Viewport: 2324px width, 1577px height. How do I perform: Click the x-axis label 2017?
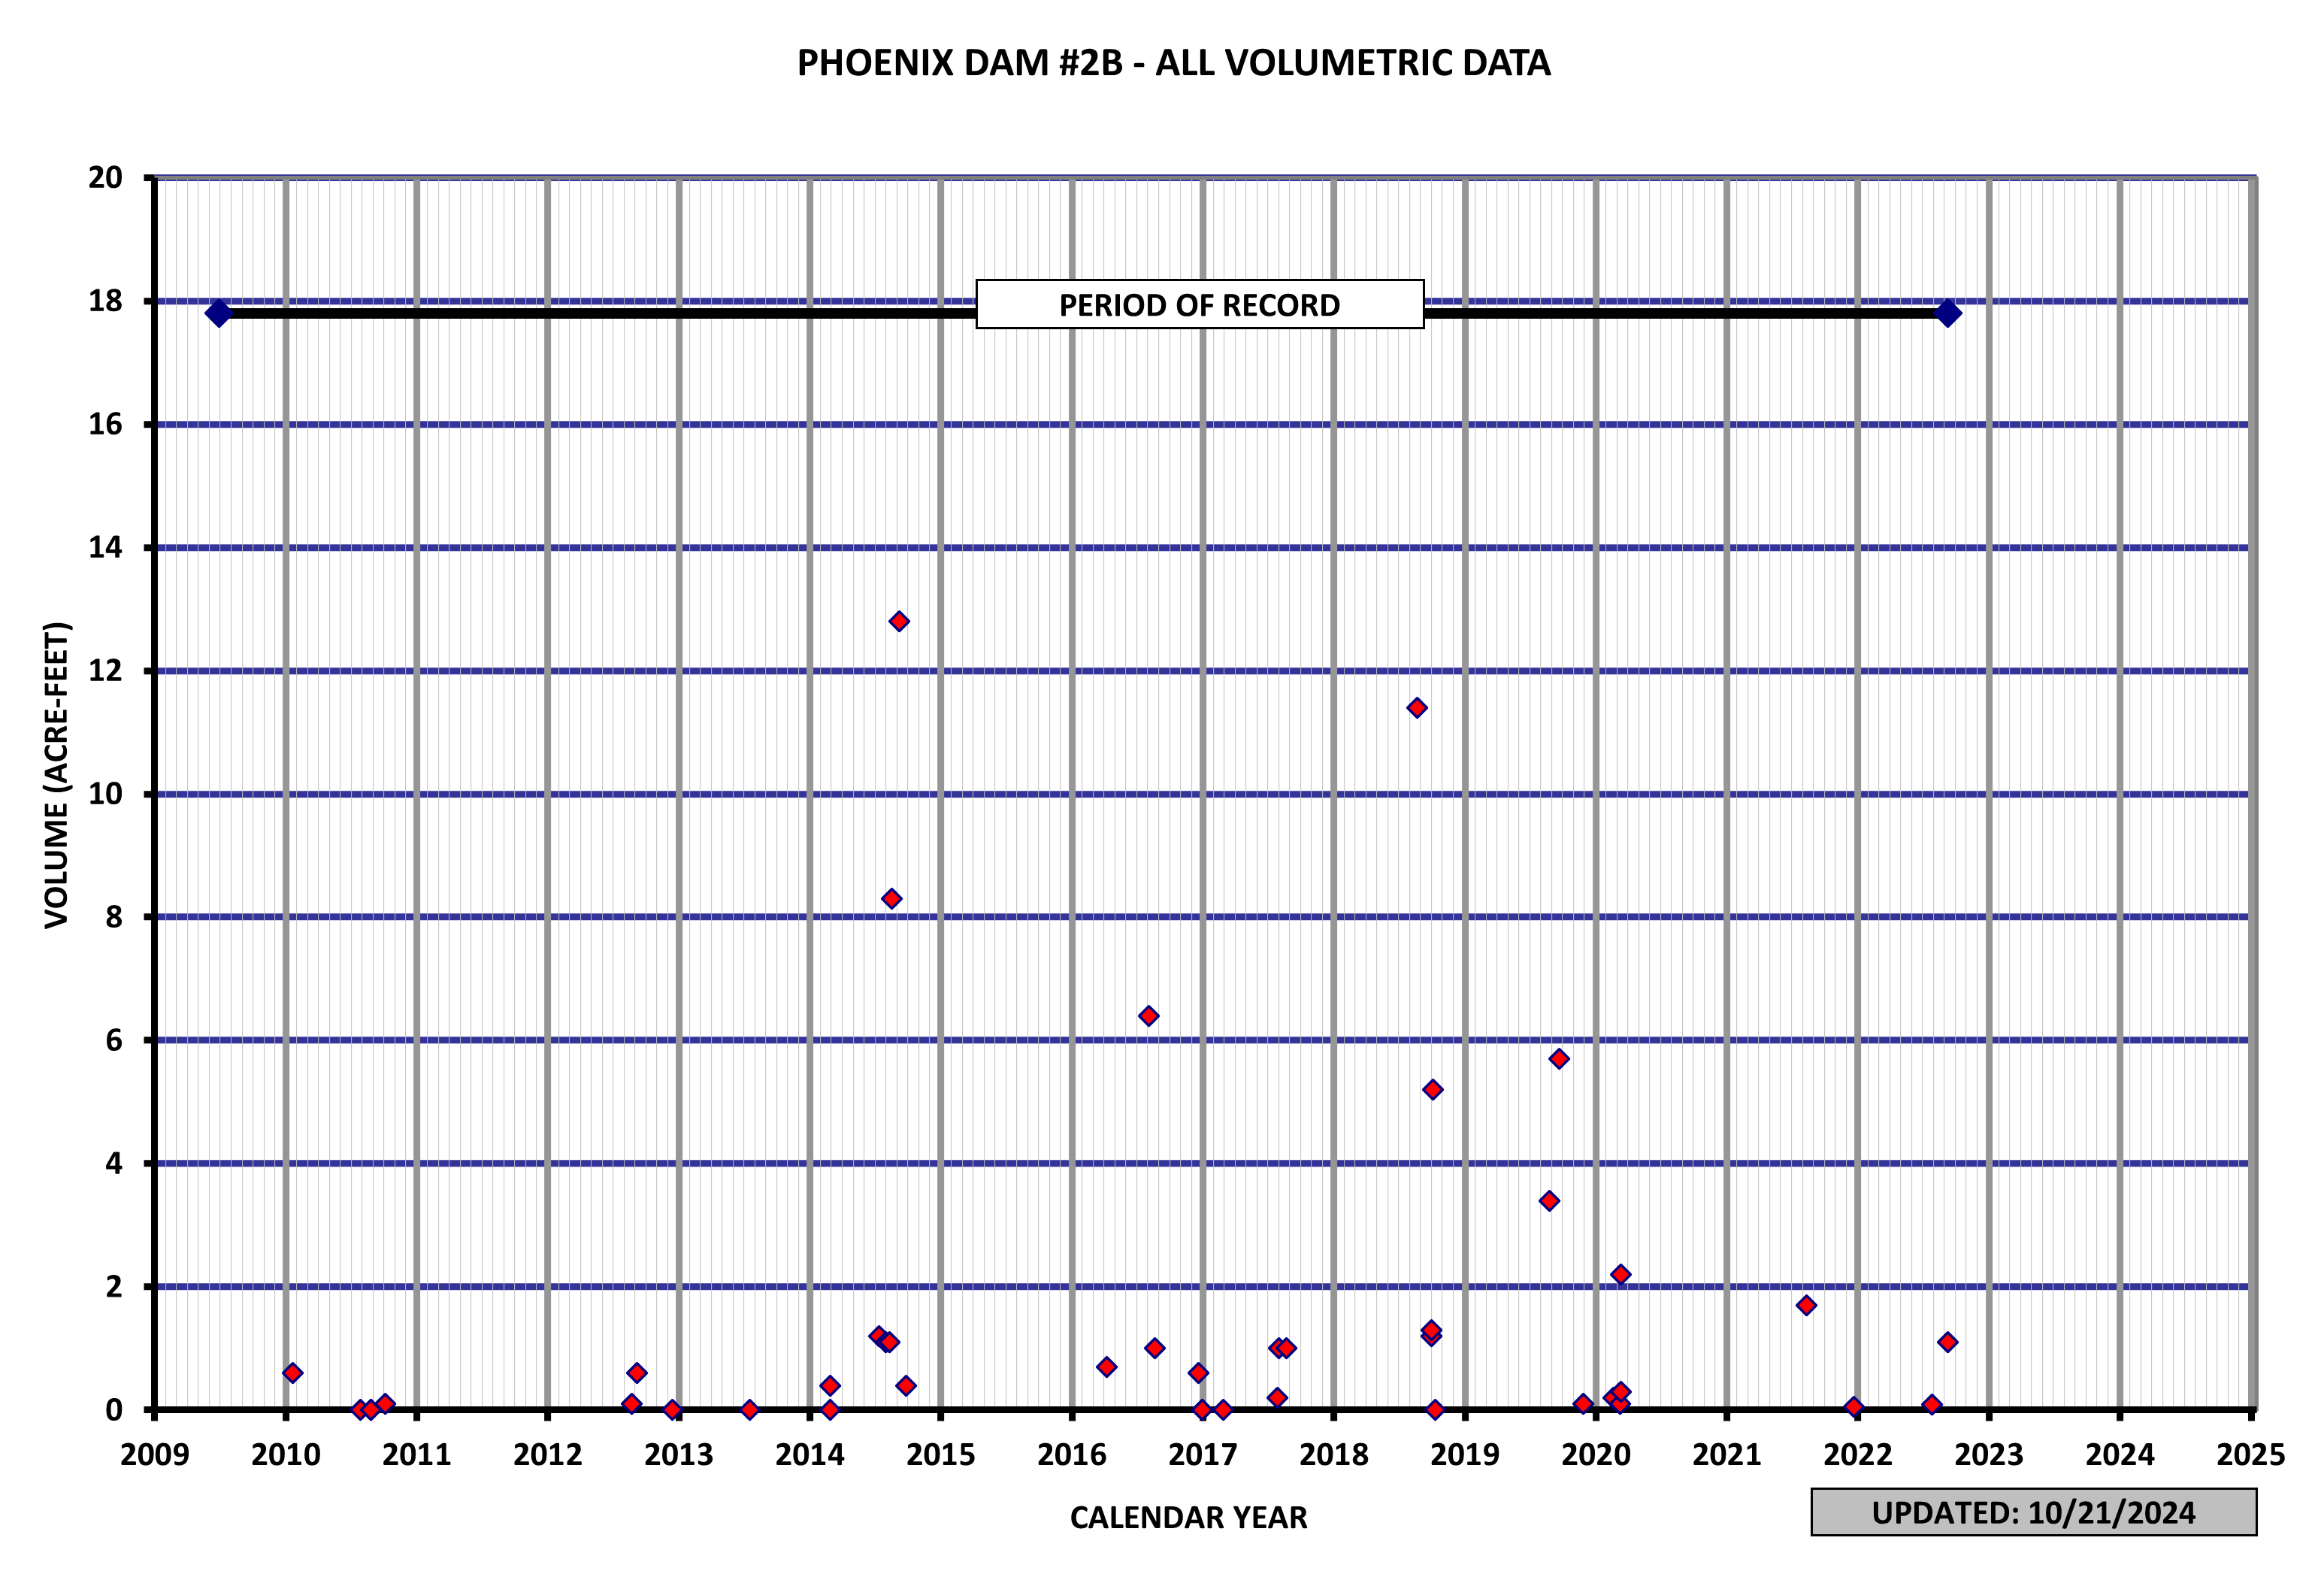click(x=1202, y=1454)
